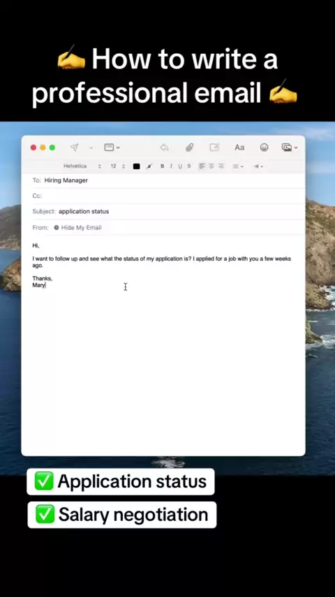Image resolution: width=335 pixels, height=597 pixels.
Task: Change the font size 12 stepper
Action: click(x=118, y=166)
